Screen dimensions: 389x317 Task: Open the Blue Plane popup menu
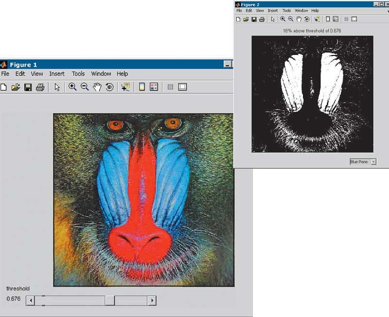[x=363, y=162]
